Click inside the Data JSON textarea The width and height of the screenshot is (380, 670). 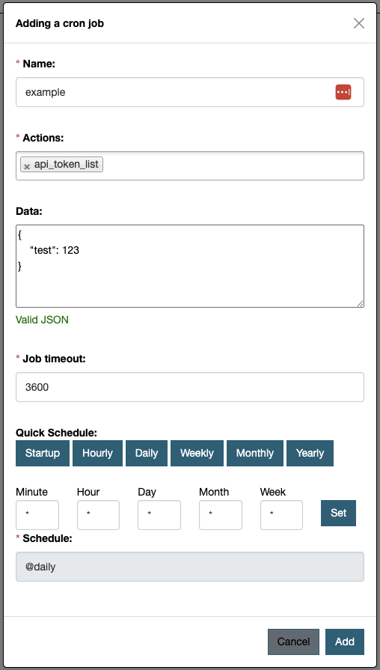pyautogui.click(x=190, y=266)
